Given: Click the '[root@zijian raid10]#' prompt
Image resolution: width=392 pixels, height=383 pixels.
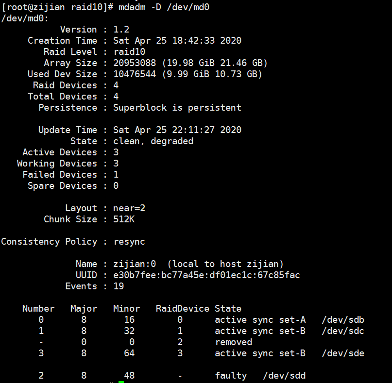Looking at the screenshot, I should (57, 7).
